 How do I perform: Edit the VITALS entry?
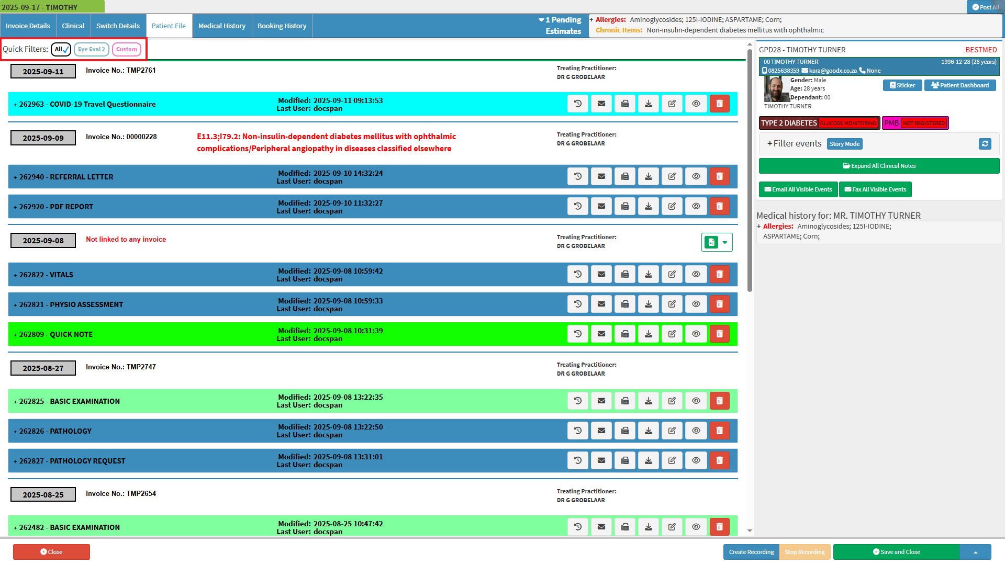tap(672, 274)
